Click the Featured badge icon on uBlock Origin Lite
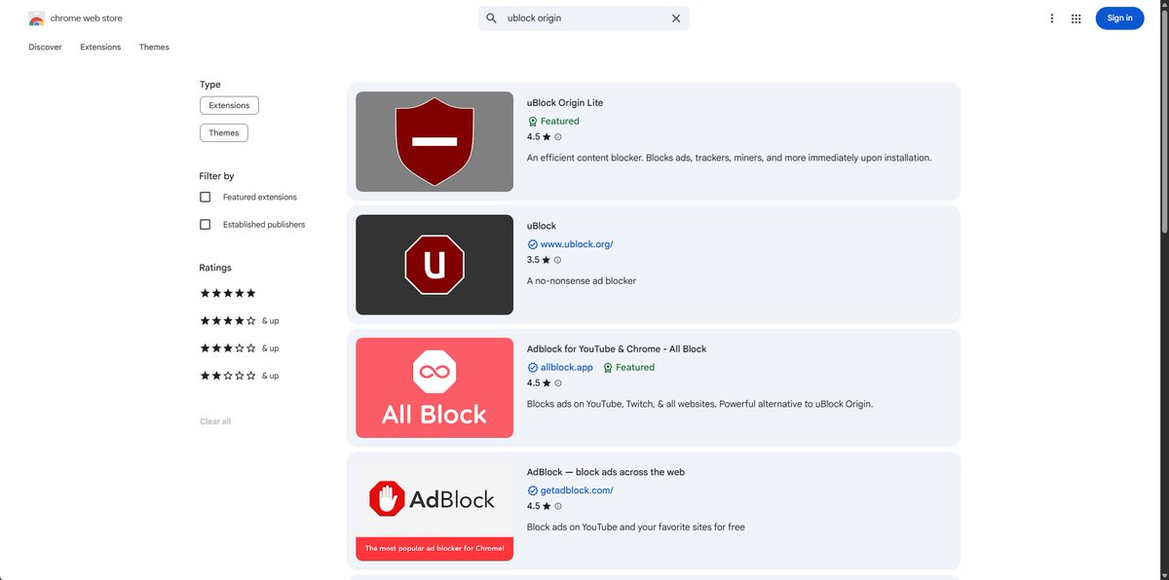The height and width of the screenshot is (580, 1169). [533, 122]
